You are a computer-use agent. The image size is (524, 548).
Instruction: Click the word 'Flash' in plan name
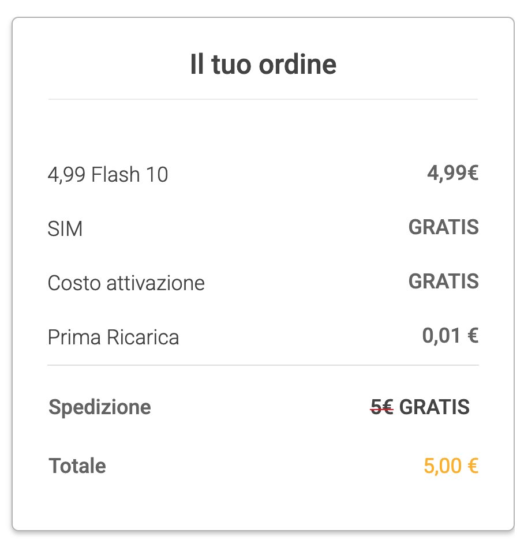pos(116,174)
